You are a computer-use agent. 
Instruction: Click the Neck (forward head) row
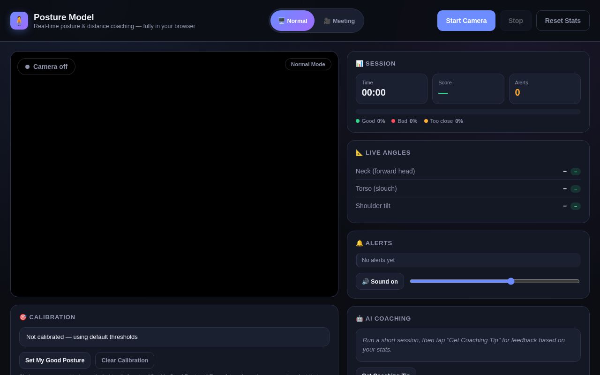pyautogui.click(x=468, y=171)
